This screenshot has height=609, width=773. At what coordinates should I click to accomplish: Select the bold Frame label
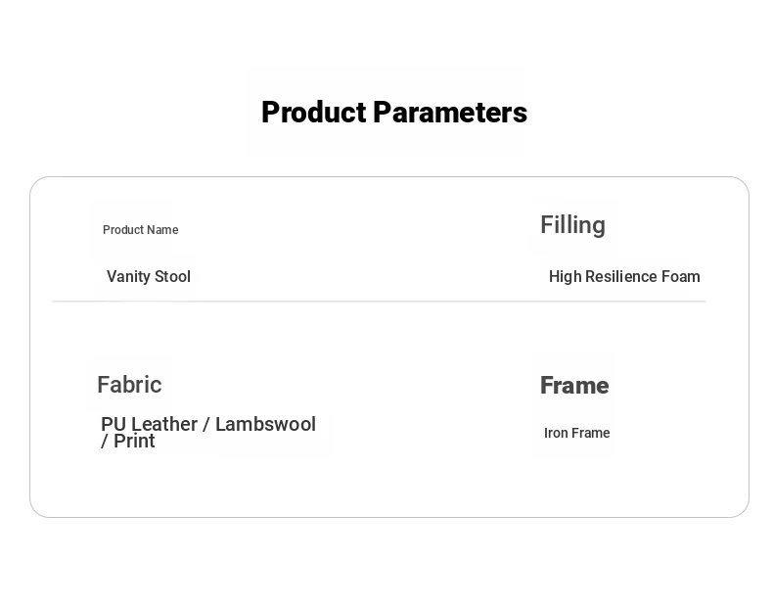click(574, 385)
